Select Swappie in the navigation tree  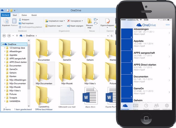point(13,98)
